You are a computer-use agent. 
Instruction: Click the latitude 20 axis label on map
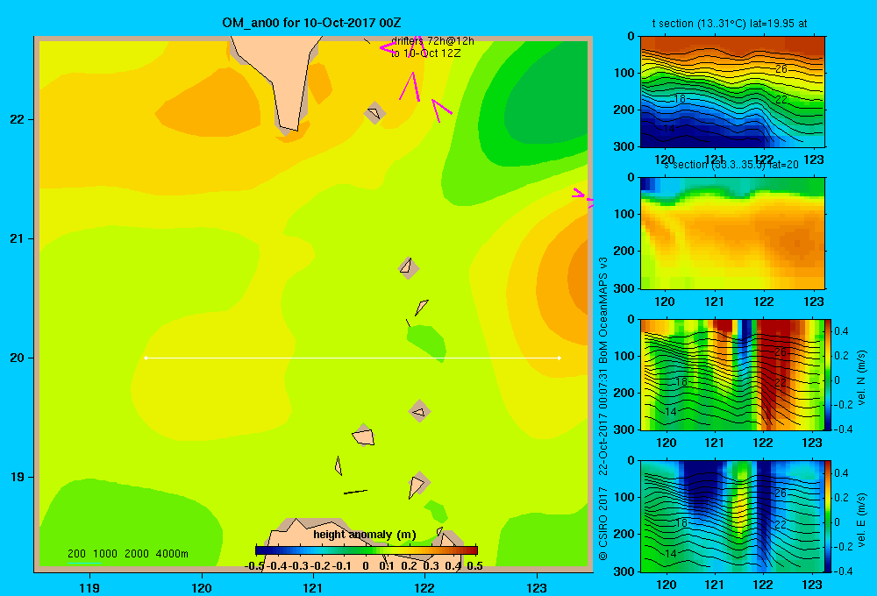17,358
